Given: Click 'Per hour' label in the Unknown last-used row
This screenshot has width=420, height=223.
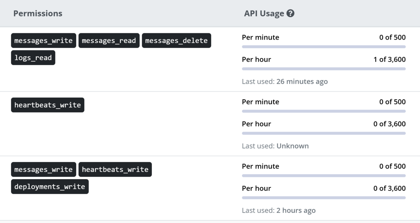Looking at the screenshot, I should tap(256, 124).
